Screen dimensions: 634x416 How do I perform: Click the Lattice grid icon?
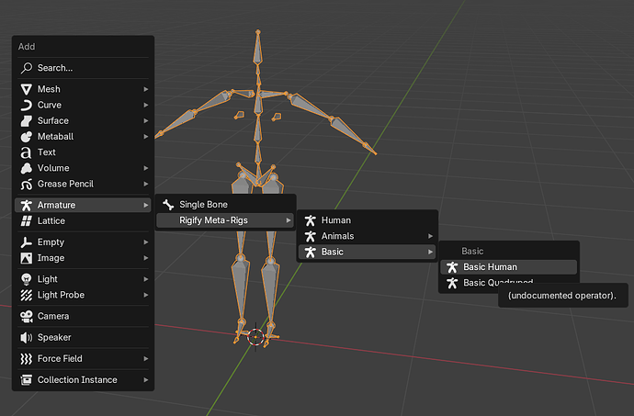27,220
